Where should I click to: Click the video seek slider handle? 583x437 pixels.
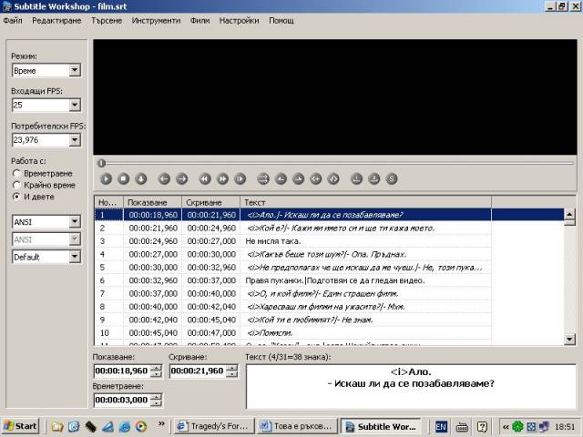pyautogui.click(x=101, y=163)
